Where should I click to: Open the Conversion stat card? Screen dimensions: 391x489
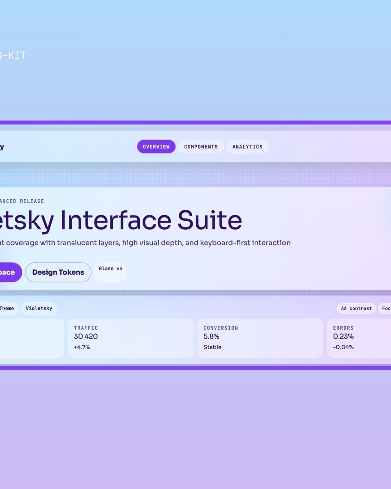click(260, 338)
